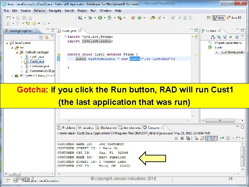Collapse the (default package) node

[17, 52]
